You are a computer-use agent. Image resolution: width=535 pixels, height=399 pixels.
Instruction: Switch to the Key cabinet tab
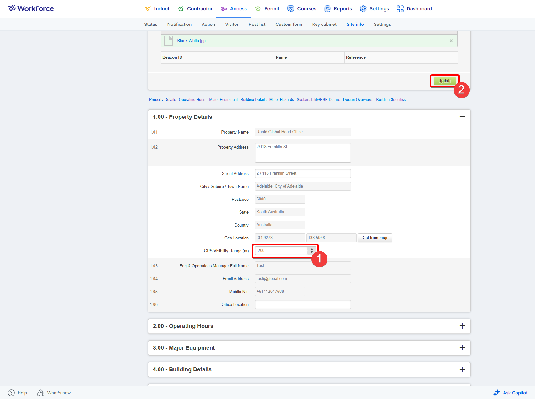pyautogui.click(x=324, y=24)
